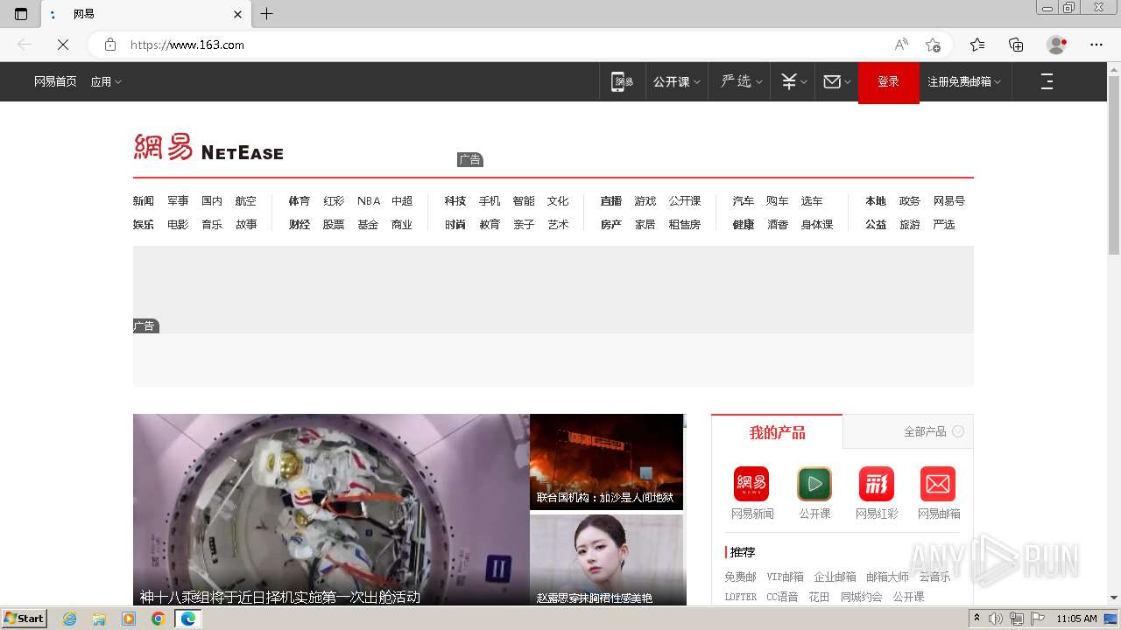1121x630 pixels.
Task: Open the 旅游 link
Action: pyautogui.click(x=910, y=224)
